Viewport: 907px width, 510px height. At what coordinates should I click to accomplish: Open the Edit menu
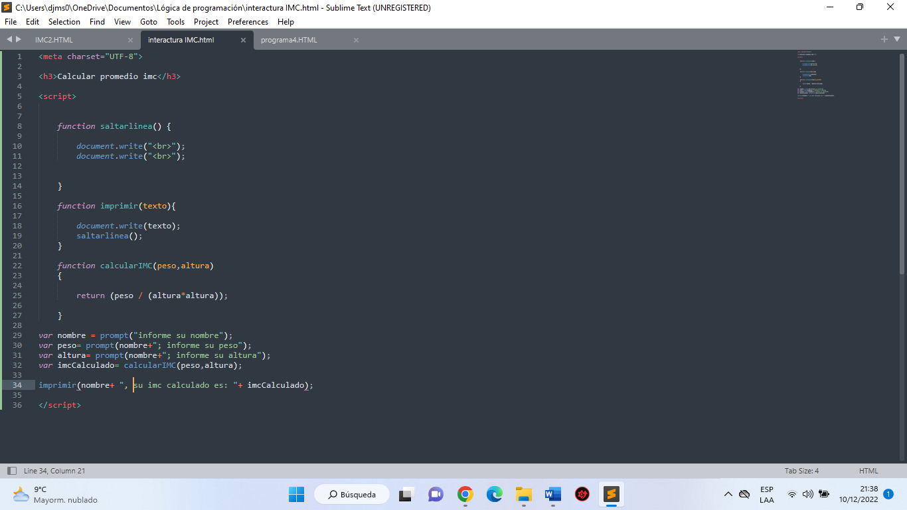coord(33,22)
